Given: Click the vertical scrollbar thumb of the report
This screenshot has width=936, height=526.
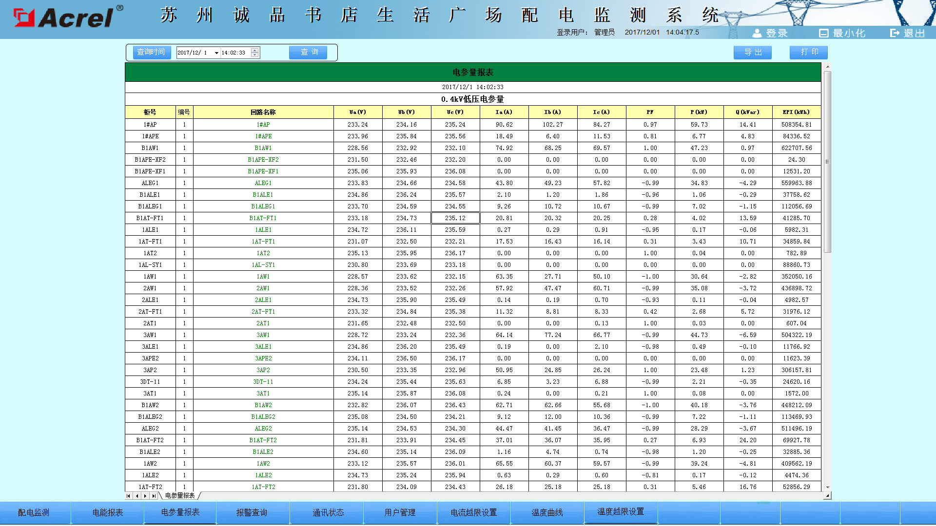Looking at the screenshot, I should tap(827, 162).
